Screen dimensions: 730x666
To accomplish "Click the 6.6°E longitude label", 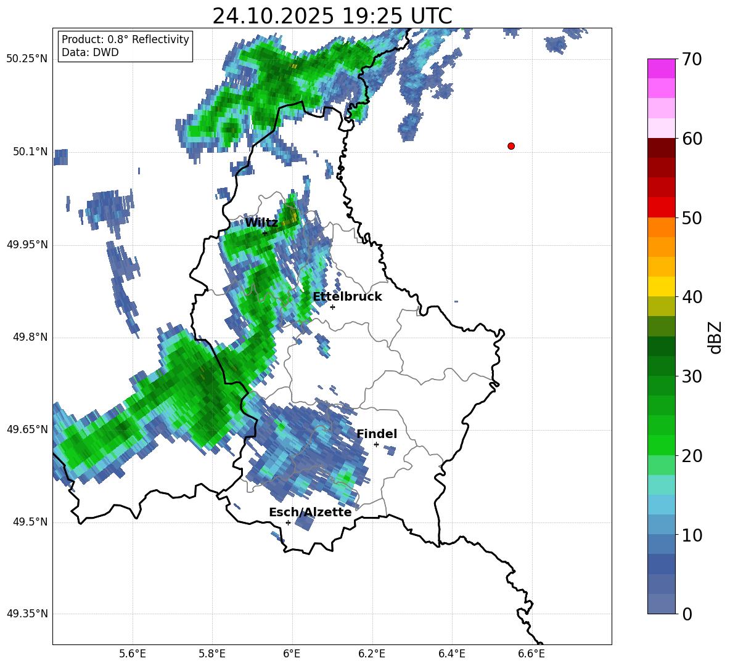I will 531,654.
